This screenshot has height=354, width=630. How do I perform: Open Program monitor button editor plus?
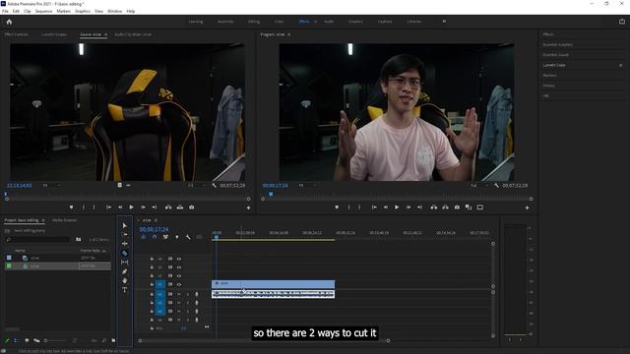[528, 207]
